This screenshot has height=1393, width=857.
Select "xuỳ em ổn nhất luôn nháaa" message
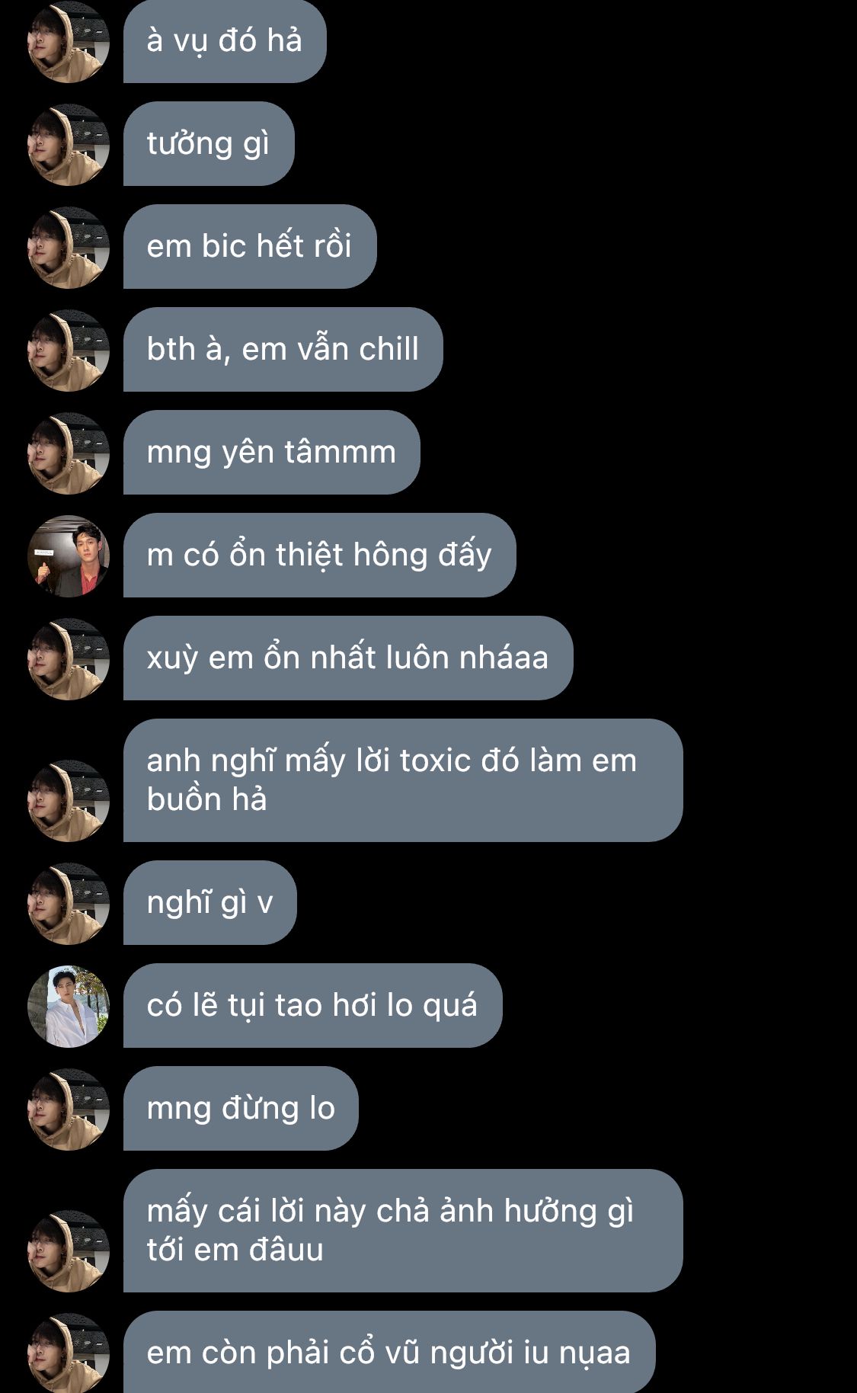click(x=348, y=658)
